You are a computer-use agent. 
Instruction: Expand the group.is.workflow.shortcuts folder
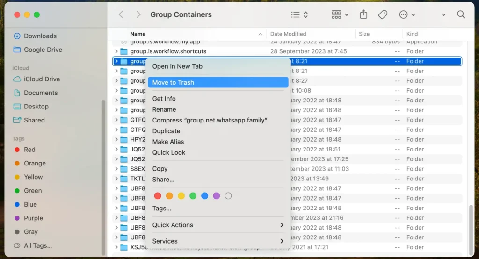pos(116,51)
